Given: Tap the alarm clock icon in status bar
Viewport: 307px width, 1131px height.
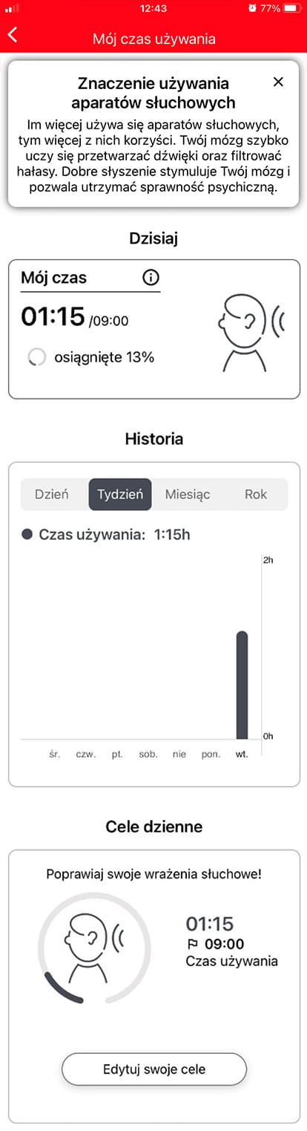Looking at the screenshot, I should tap(253, 8).
